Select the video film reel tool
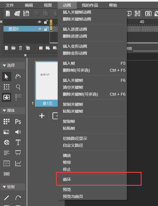The image size is (158, 206). point(7,142)
